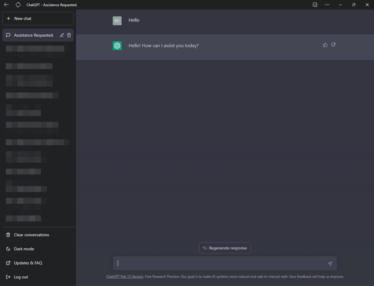Screen dimensions: 374x286
Task: Click the ChatGPT logo avatar
Action: [x=117, y=46]
